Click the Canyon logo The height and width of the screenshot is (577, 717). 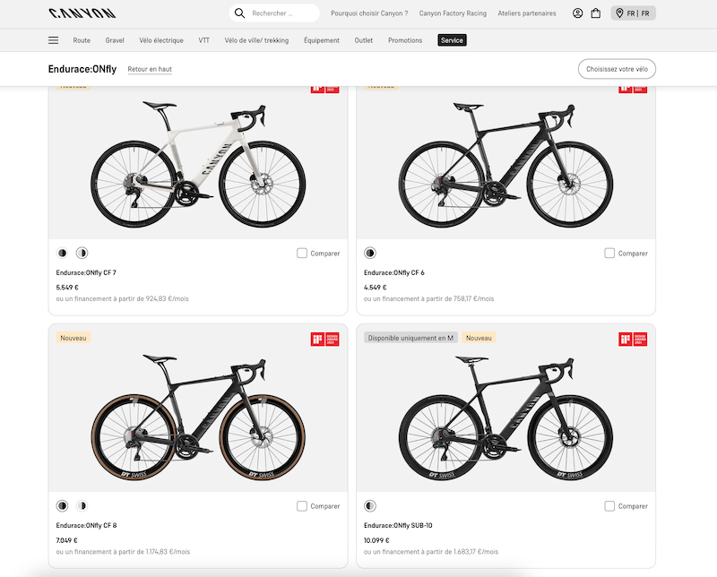[82, 13]
